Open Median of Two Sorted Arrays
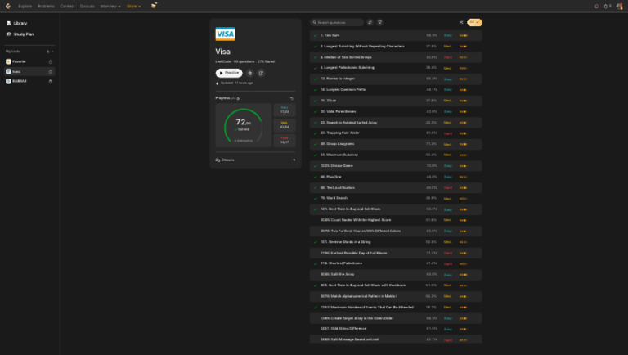The image size is (628, 355). [346, 57]
